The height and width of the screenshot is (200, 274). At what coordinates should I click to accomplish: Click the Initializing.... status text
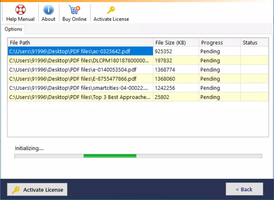coord(29,148)
